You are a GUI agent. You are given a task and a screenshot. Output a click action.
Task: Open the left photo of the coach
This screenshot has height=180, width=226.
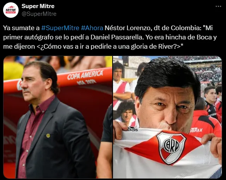(58, 117)
